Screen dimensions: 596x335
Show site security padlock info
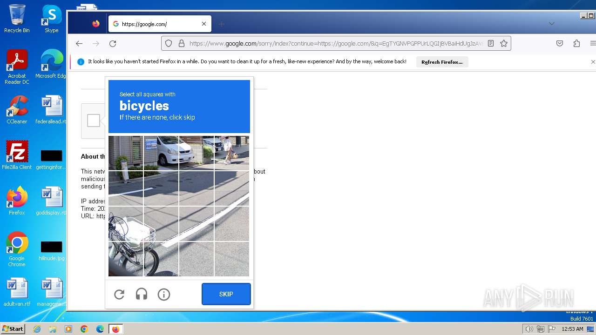[x=182, y=43]
